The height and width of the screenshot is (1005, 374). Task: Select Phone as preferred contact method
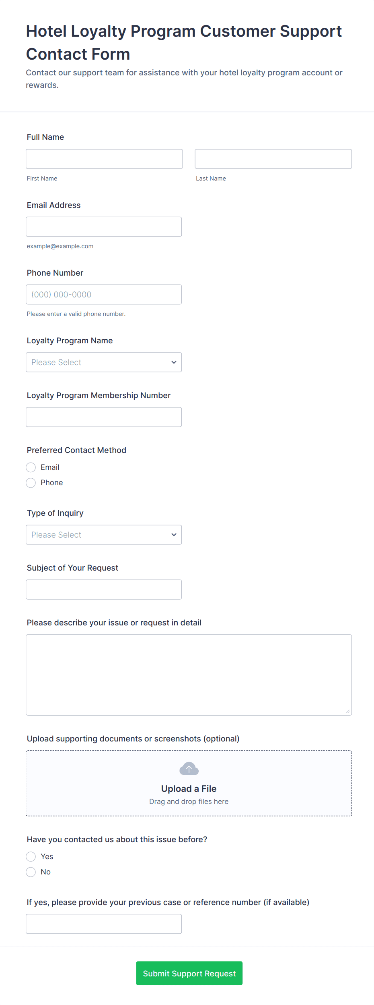tap(31, 483)
